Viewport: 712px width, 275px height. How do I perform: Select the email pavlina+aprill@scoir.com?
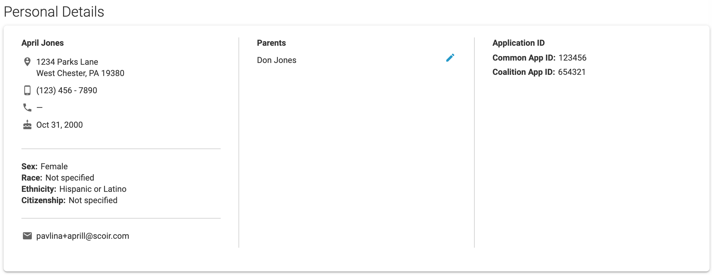83,236
